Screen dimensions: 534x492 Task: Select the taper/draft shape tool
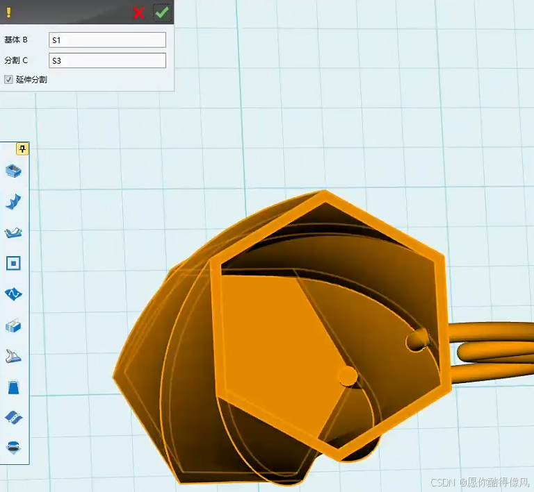tap(14, 387)
